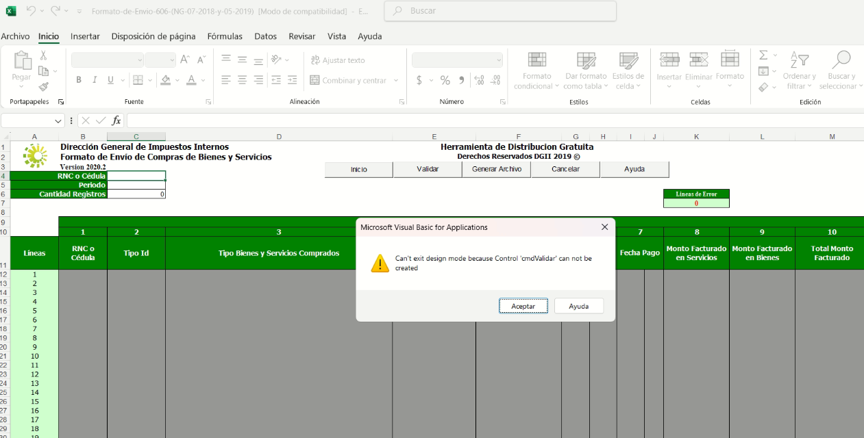Image resolution: width=864 pixels, height=438 pixels.
Task: Click the text orientation icon
Action: coord(275,60)
